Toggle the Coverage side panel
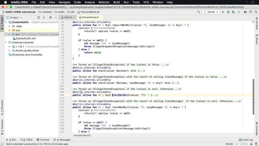This screenshot has height=146, width=259. [x=257, y=129]
